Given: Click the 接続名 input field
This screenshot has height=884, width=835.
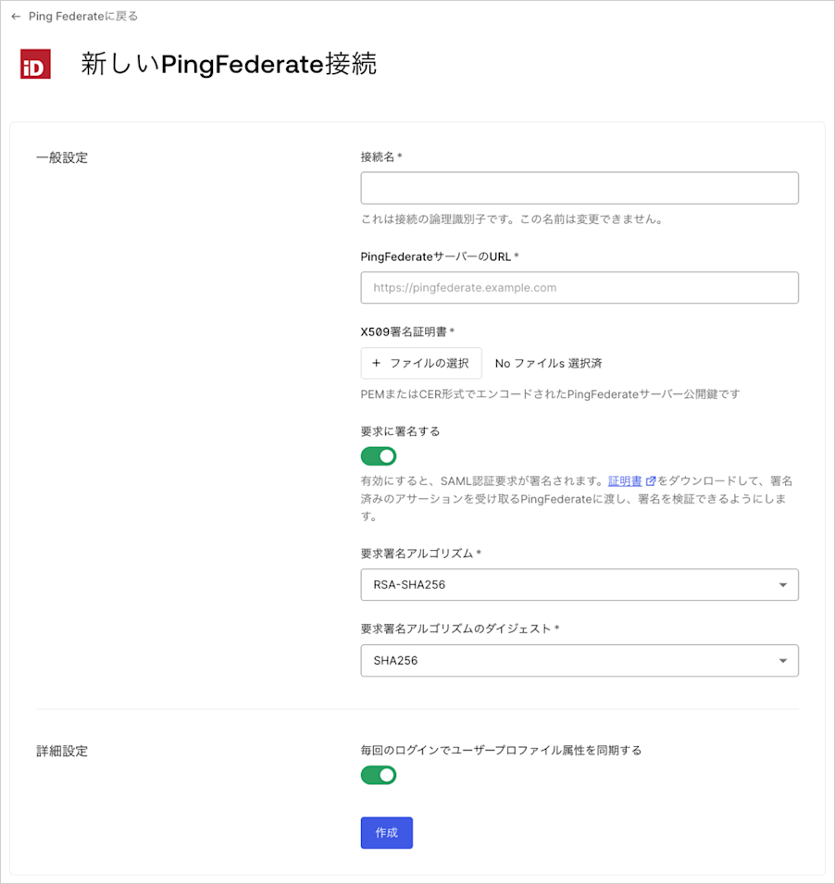Looking at the screenshot, I should pos(580,187).
